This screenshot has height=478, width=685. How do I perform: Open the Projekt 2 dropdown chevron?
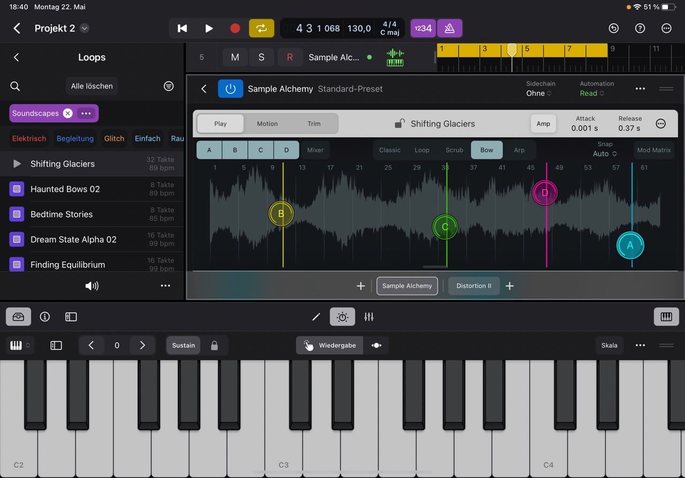tap(85, 28)
